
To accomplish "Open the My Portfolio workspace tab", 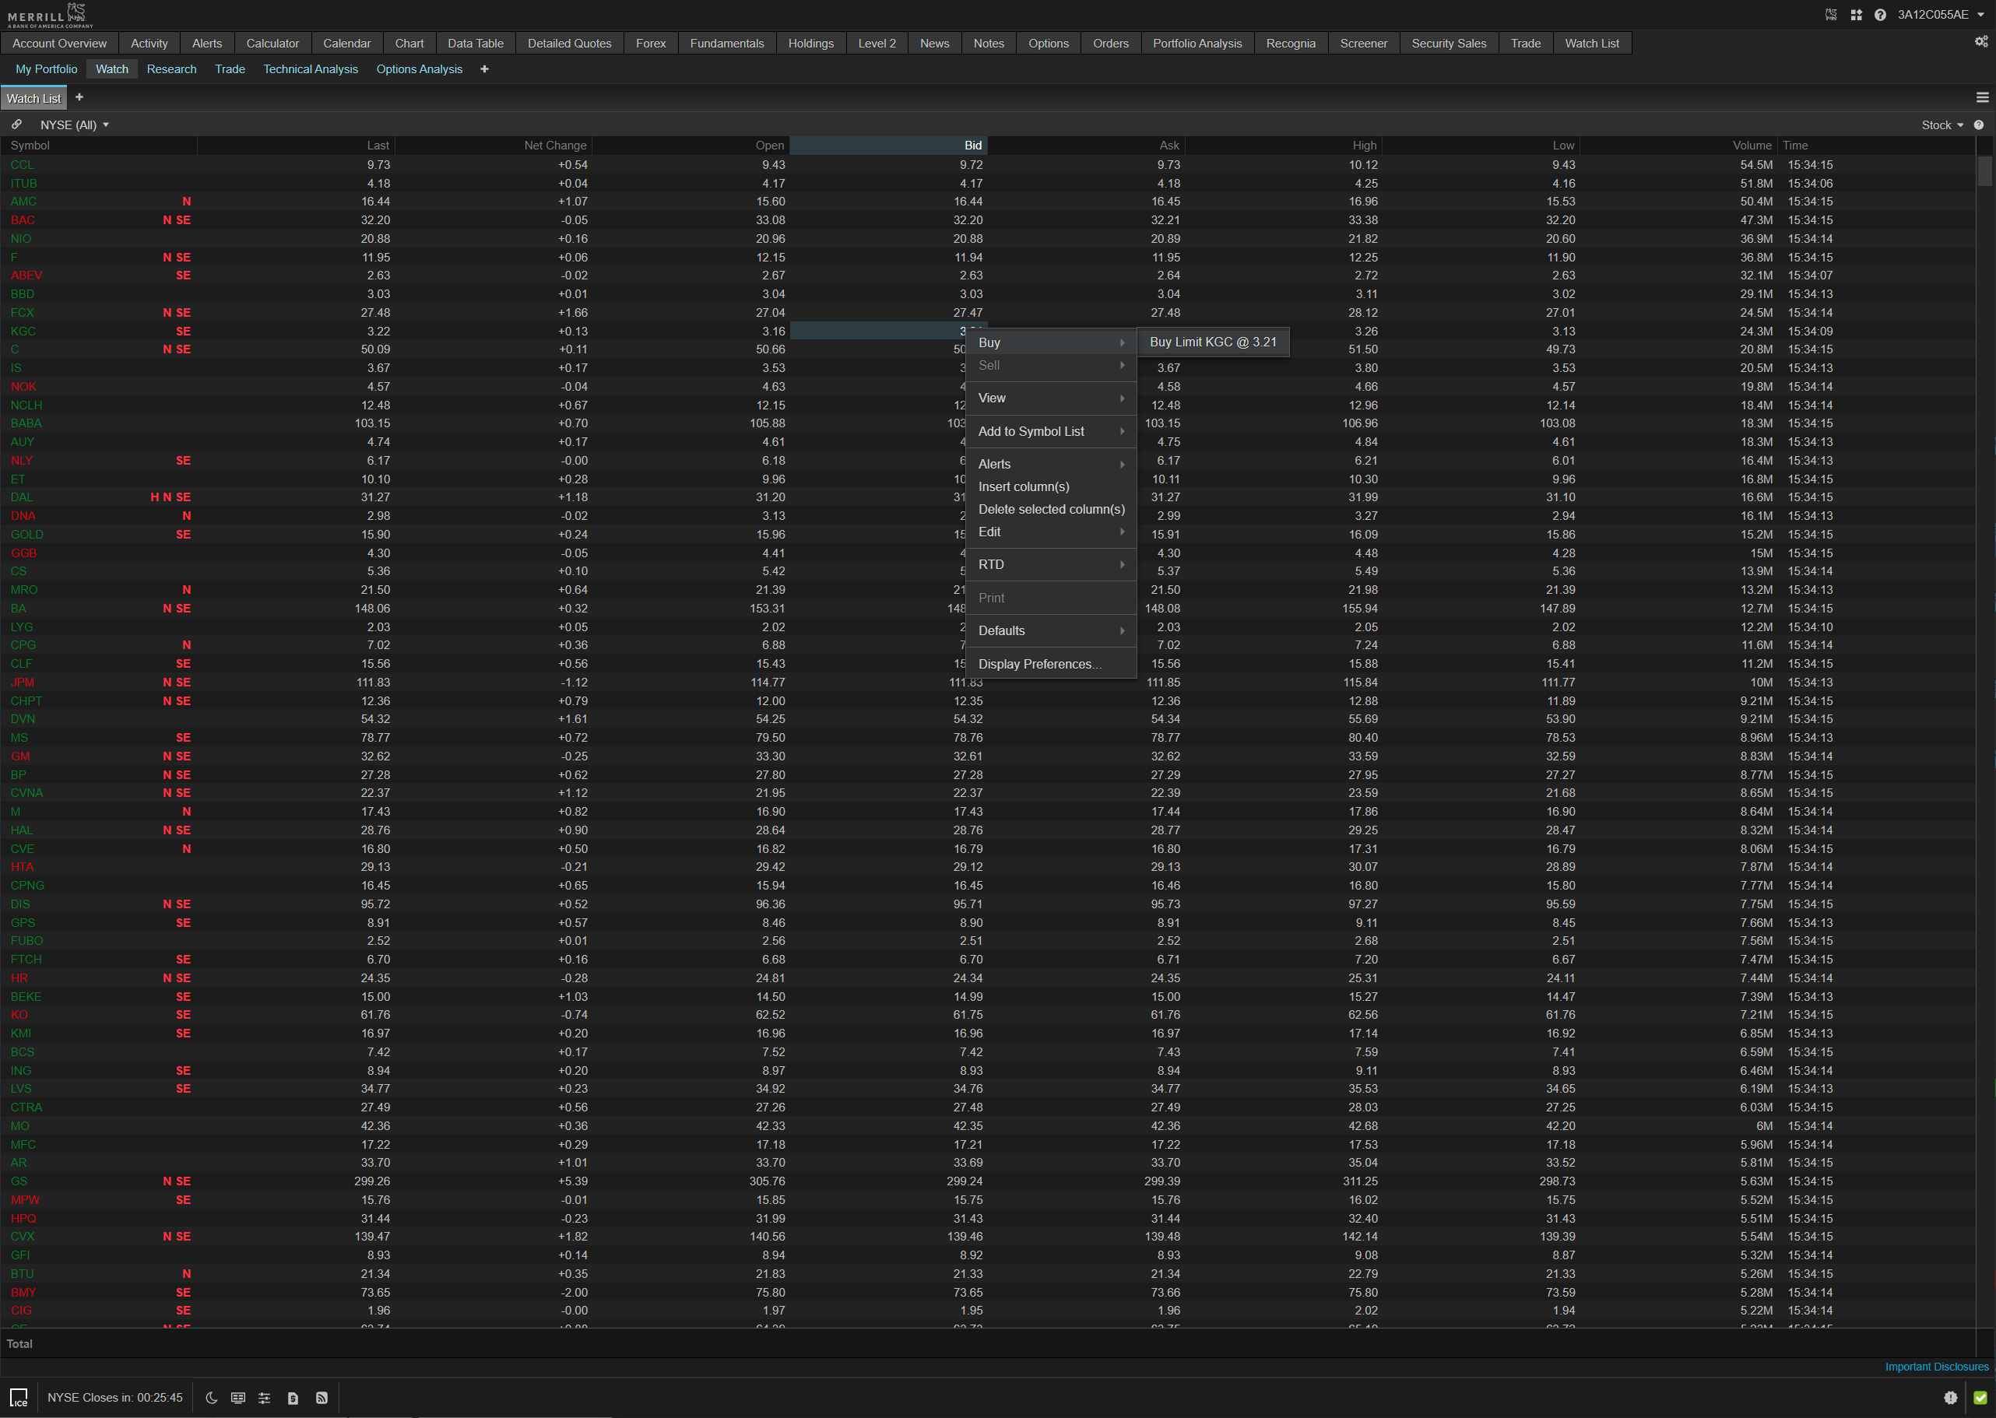I will click(46, 69).
